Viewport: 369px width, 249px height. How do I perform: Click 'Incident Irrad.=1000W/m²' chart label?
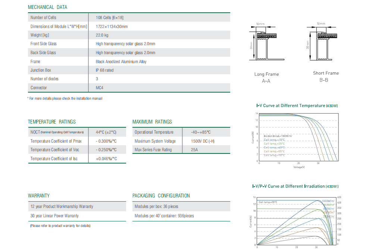(278, 136)
